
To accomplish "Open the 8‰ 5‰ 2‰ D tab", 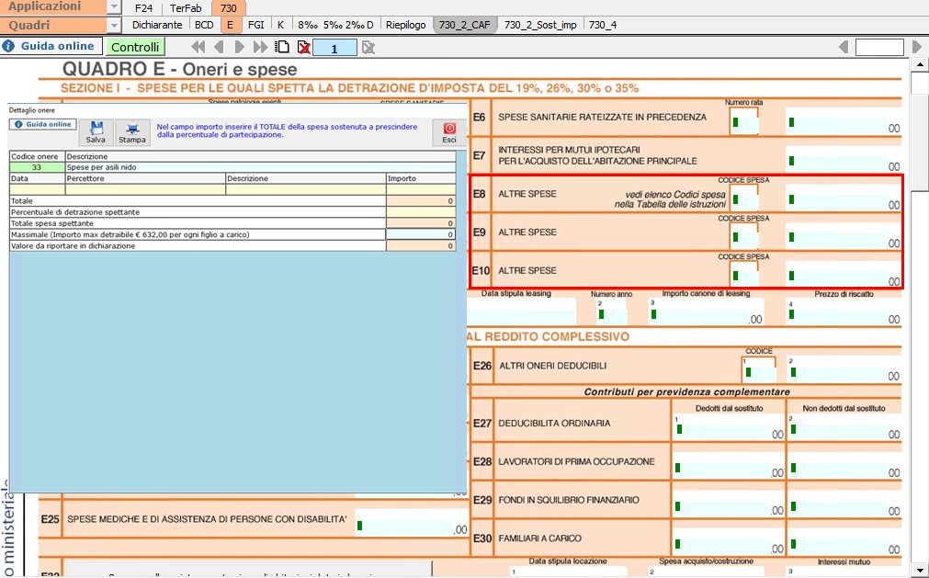I will [x=335, y=25].
